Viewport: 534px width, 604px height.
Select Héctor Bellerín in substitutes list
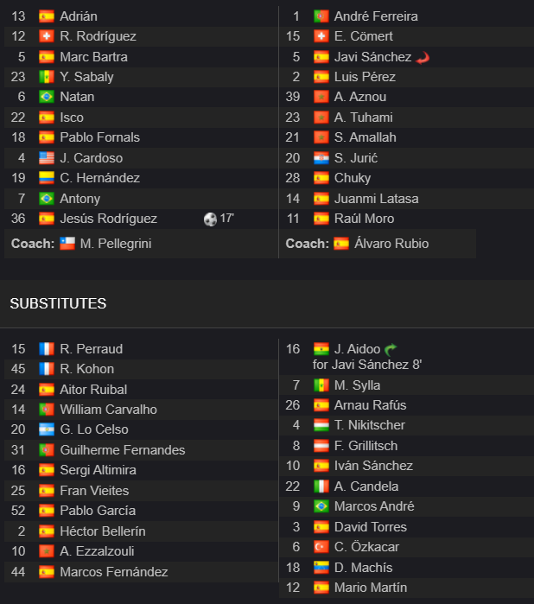[x=103, y=531]
